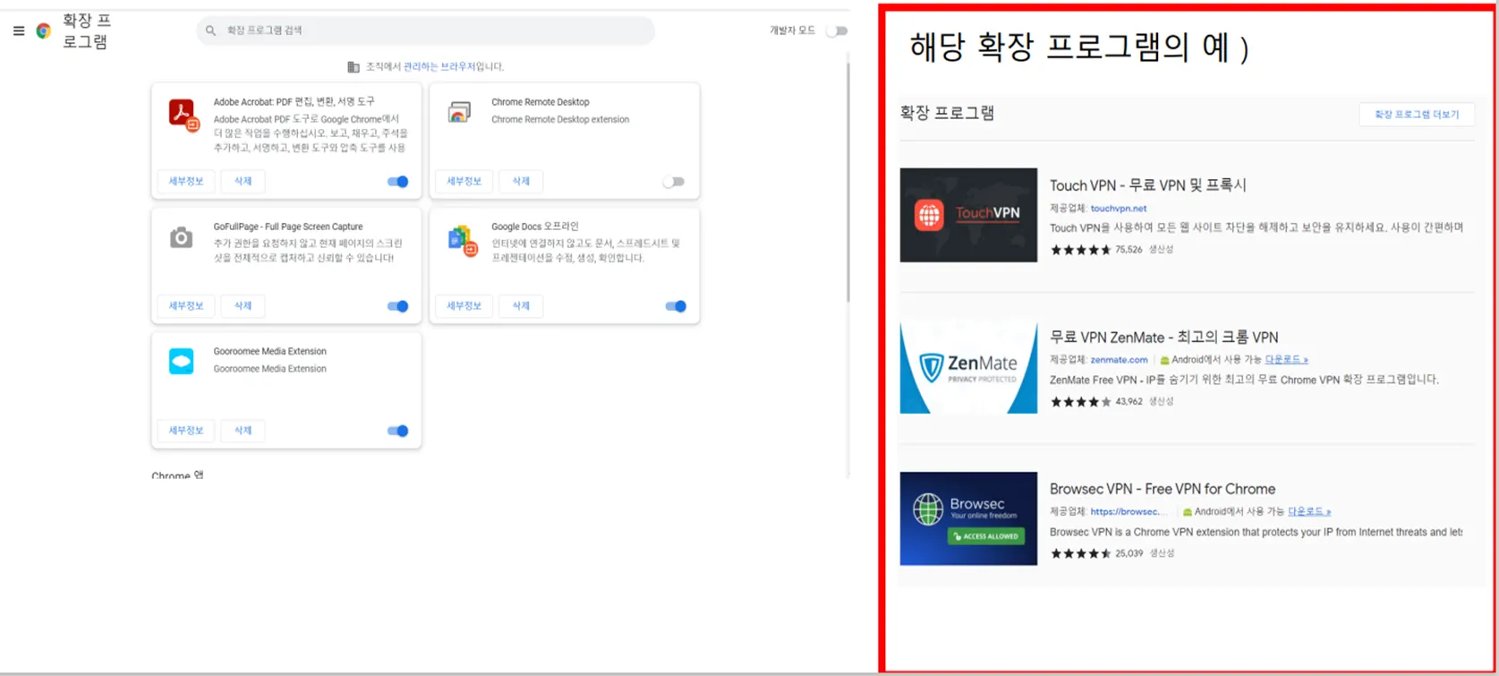Click 삭제 for Gooroomee Media Extension
Viewport: 1499px width, 676px height.
tap(243, 430)
